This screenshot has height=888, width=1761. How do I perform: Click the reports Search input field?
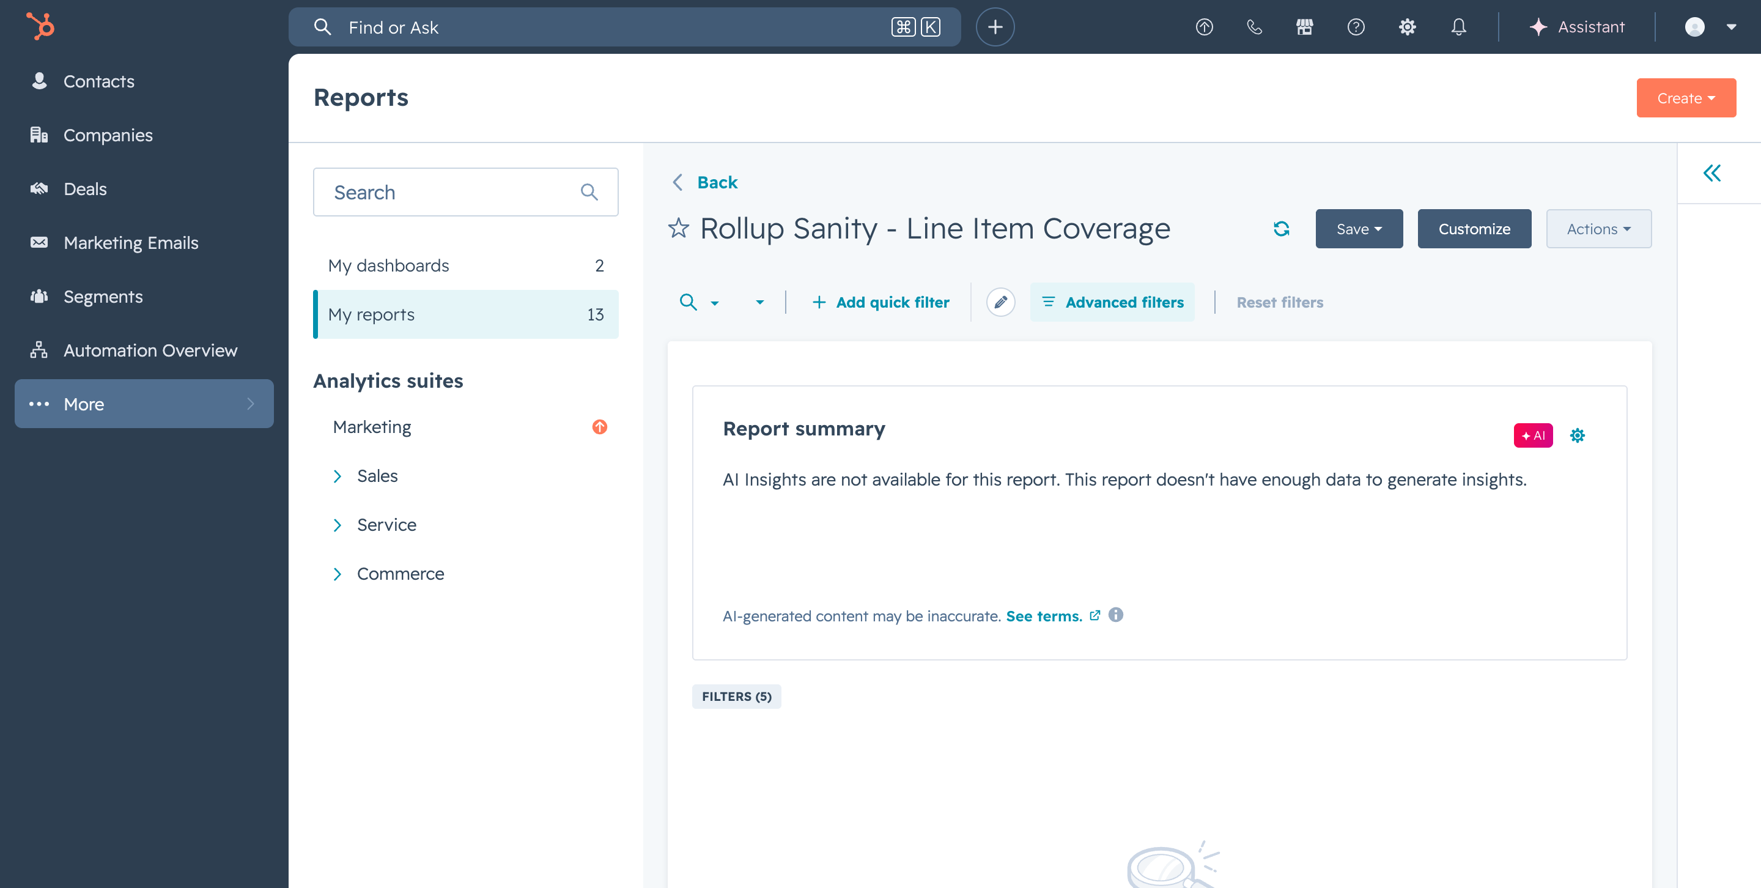pos(465,192)
